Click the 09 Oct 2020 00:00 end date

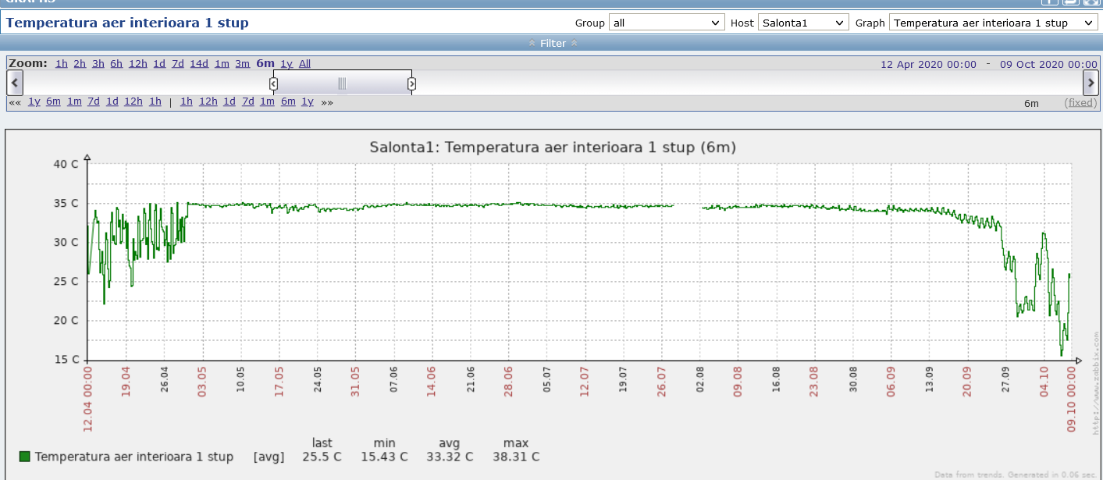1048,64
